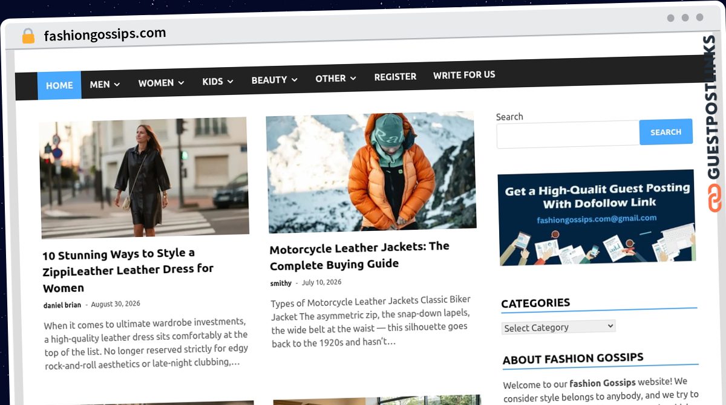The height and width of the screenshot is (405, 726).
Task: Expand the KIDS dropdown menu
Action: pyautogui.click(x=218, y=81)
